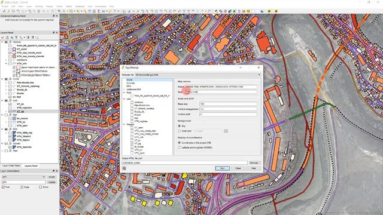This screenshot has height=215, width=383.
Task: Expand the Additional DEM tree item
Action: point(124,90)
